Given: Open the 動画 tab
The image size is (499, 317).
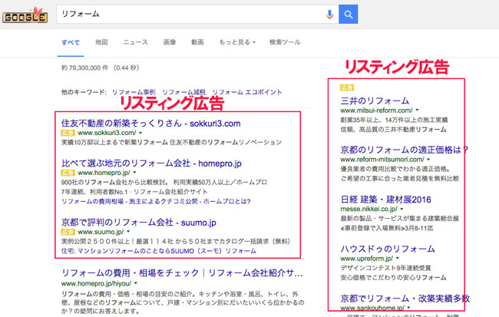Looking at the screenshot, I should 197,42.
